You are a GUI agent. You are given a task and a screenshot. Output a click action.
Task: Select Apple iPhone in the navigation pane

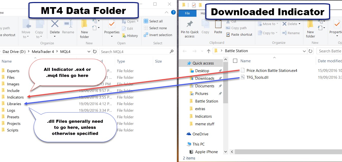point(206,152)
